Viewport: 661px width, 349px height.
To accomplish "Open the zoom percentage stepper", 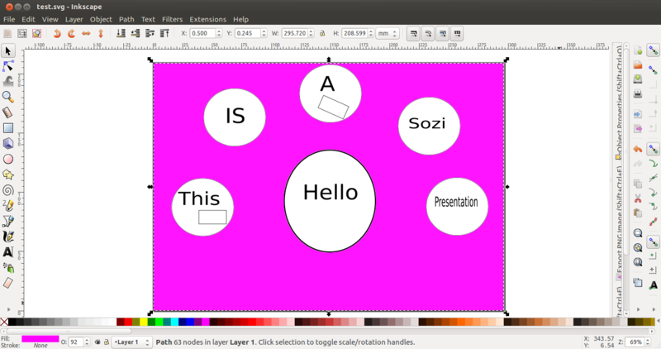I will click(x=648, y=342).
